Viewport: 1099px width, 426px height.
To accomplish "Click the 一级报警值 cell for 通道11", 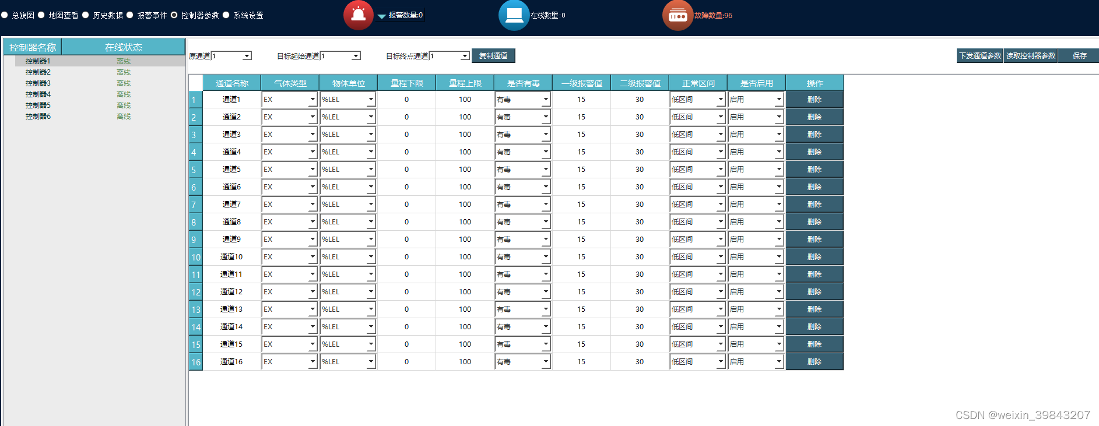I will click(x=581, y=274).
